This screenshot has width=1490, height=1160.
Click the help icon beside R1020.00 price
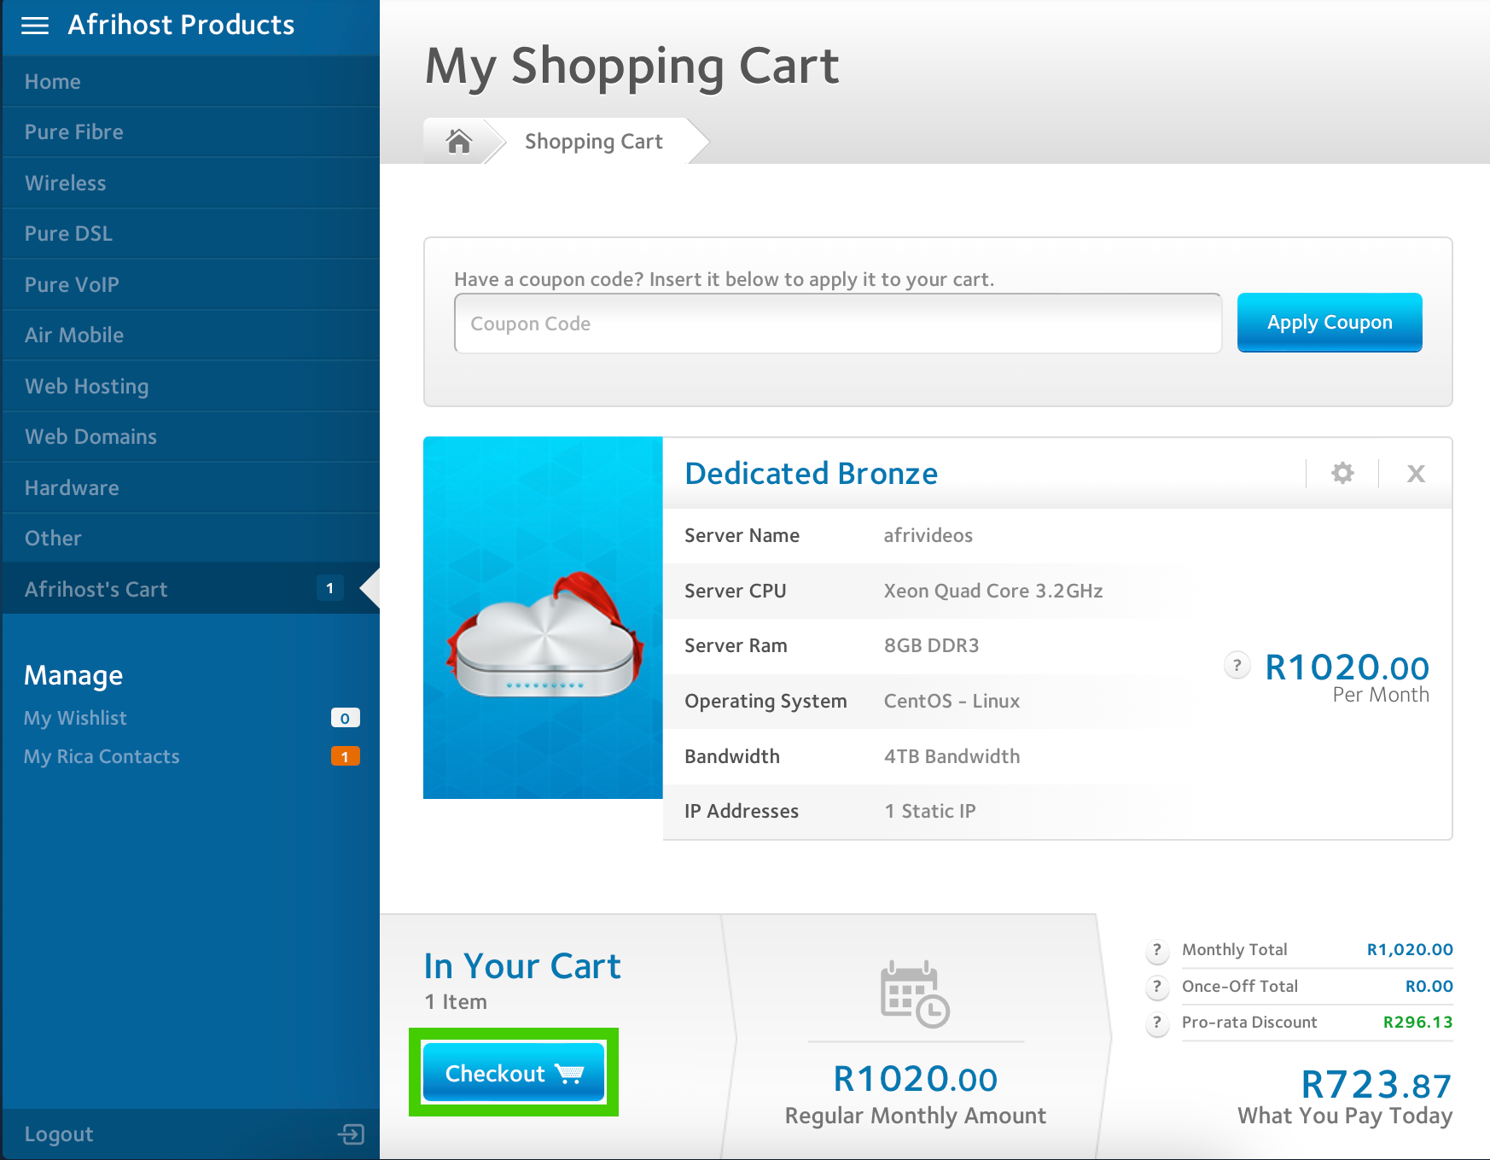point(1237,665)
